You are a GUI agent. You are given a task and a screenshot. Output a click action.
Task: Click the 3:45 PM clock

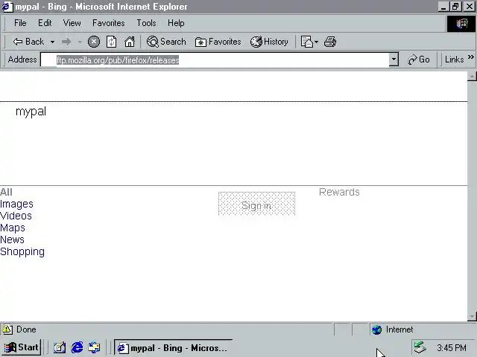point(452,347)
